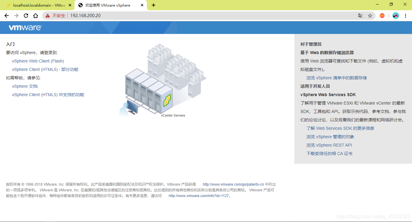Open the vmware.com/go/patents-cn link
This screenshot has width=412, height=222.
(233, 184)
